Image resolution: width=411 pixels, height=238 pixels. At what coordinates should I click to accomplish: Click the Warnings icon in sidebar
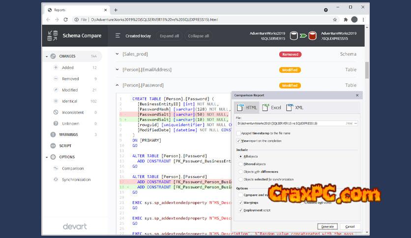point(54,135)
